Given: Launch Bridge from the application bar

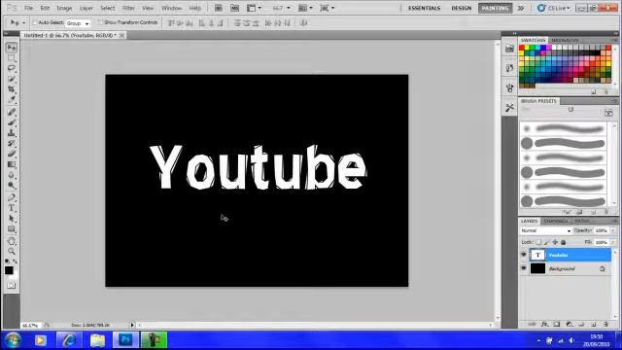Looking at the screenshot, I should point(218,8).
